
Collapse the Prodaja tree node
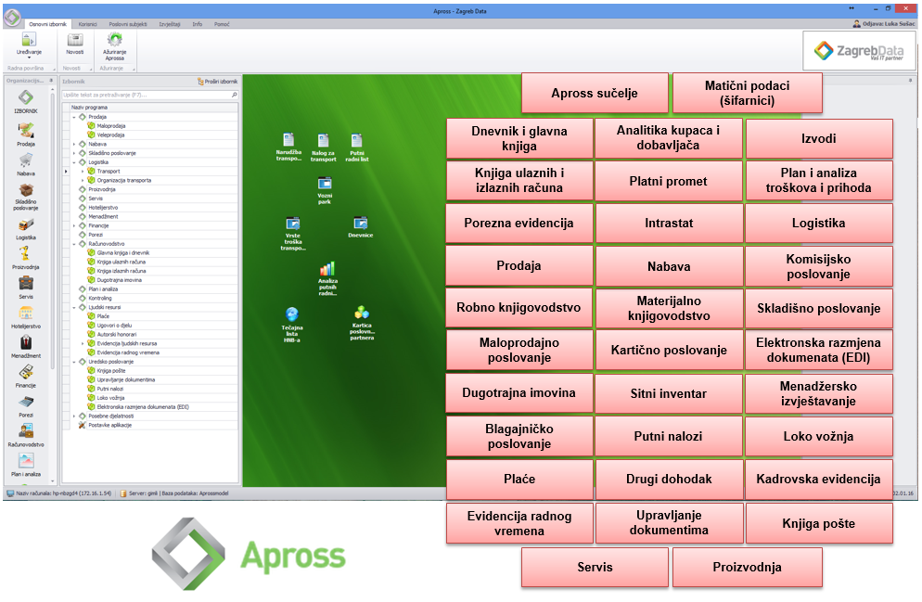click(74, 117)
